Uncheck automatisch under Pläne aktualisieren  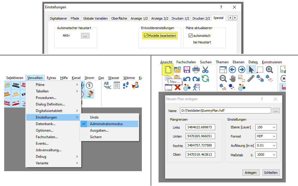point(191,36)
